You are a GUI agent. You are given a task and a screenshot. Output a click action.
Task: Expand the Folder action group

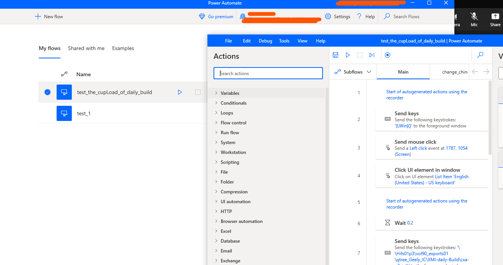pos(217,182)
